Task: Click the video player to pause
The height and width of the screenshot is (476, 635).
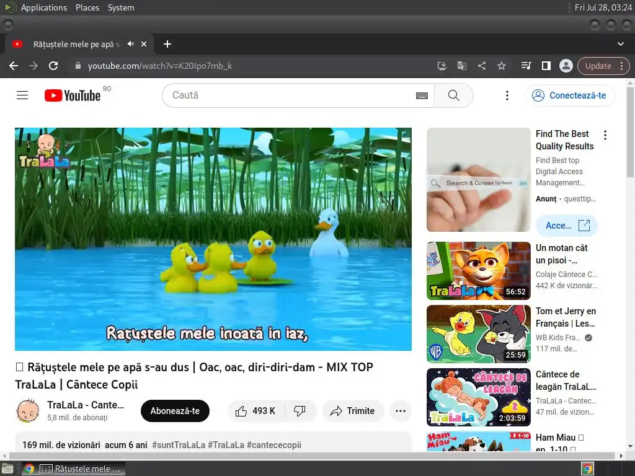Action: coord(213,239)
